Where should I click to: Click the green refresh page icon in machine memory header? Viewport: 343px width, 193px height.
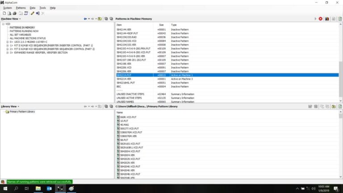click(340, 19)
